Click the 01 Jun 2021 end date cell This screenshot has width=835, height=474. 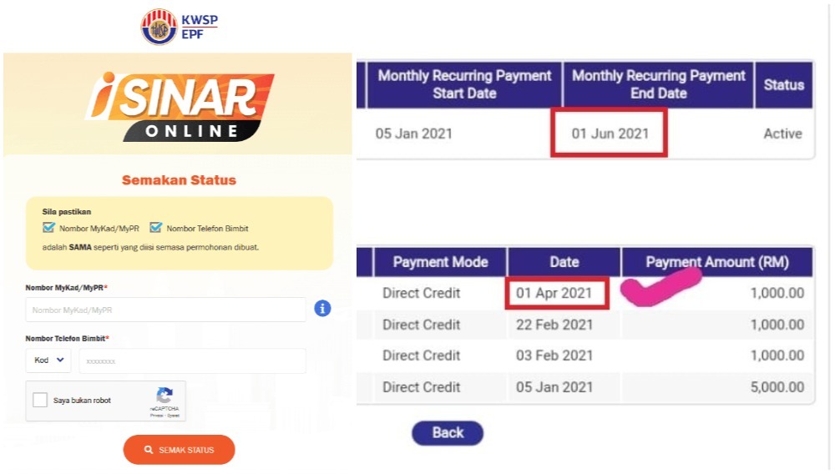(610, 134)
